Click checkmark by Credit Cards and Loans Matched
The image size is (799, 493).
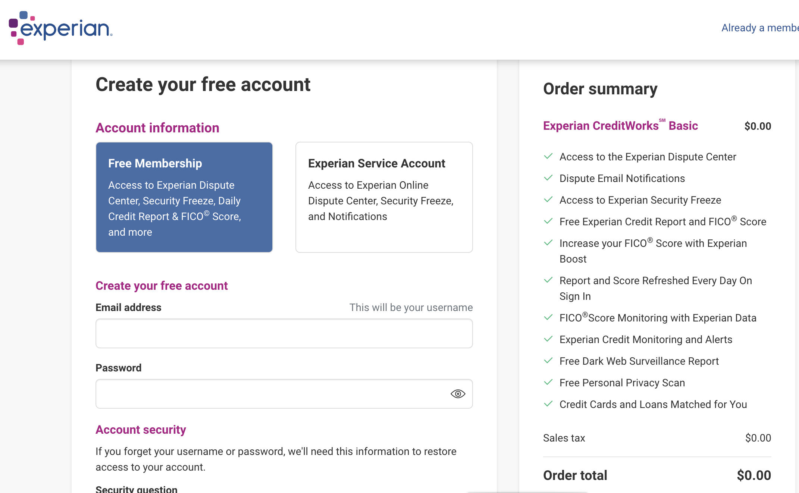click(x=548, y=404)
